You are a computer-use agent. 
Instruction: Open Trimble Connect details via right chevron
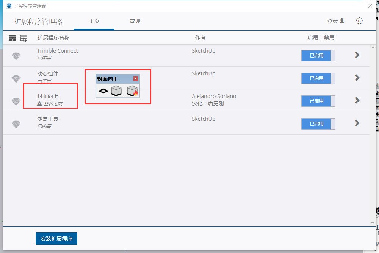pyautogui.click(x=357, y=55)
